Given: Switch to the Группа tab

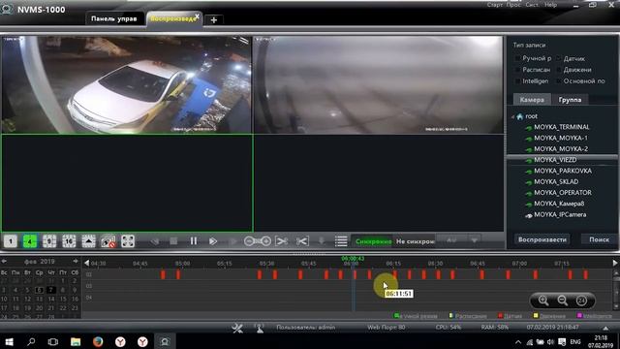Looking at the screenshot, I should [570, 99].
